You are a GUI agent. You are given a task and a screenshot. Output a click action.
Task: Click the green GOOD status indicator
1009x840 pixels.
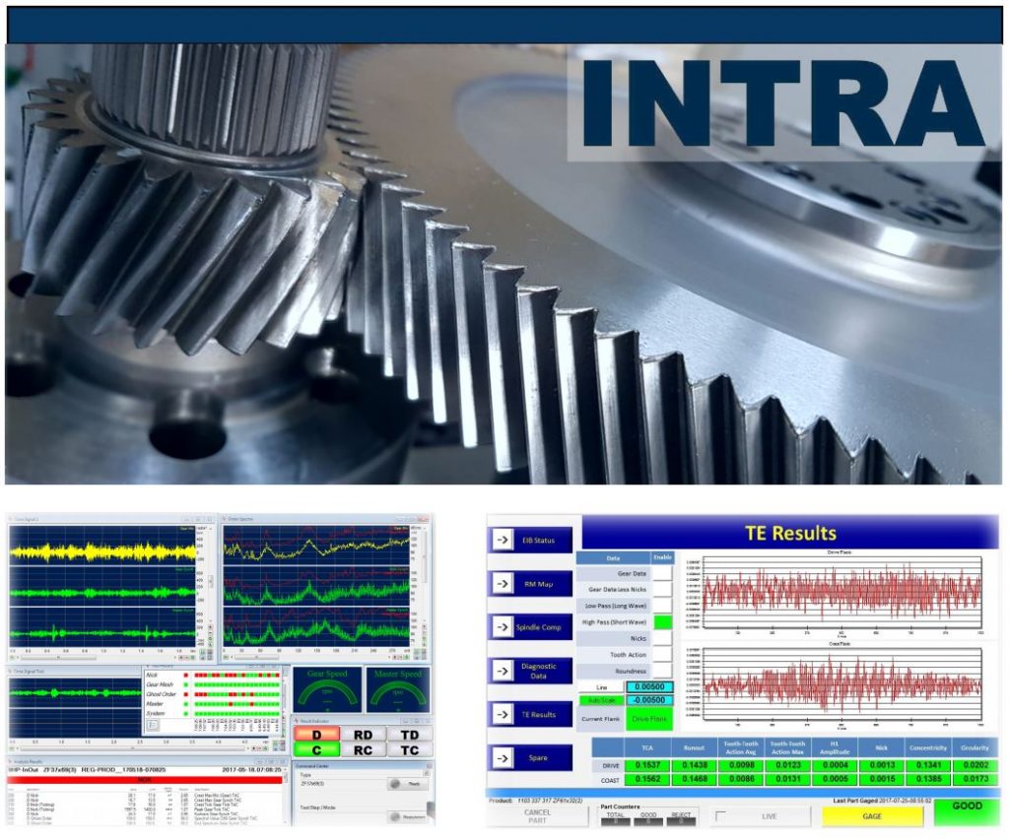point(967,811)
